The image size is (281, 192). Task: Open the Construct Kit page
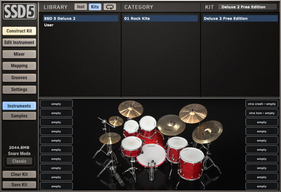[x=19, y=31]
